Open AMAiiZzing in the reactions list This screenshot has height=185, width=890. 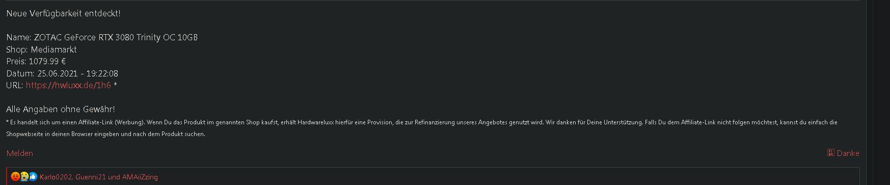[140, 177]
